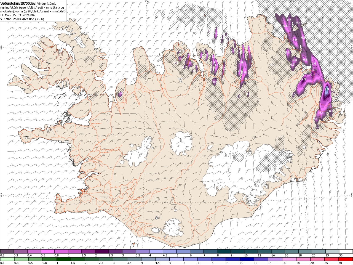Select the white 30 swatch on the snow scale
353x265 pixels.
point(346,251)
